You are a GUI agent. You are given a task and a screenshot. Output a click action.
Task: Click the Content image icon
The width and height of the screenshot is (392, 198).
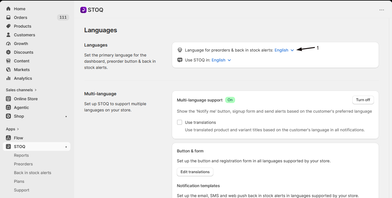8,61
